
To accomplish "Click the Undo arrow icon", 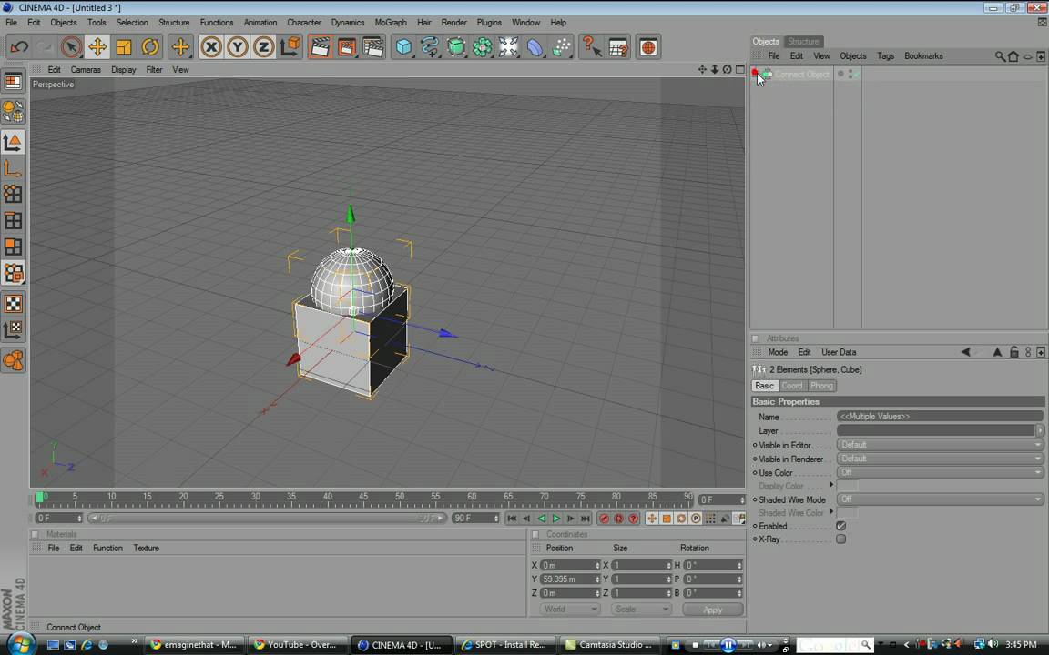I will pos(19,46).
